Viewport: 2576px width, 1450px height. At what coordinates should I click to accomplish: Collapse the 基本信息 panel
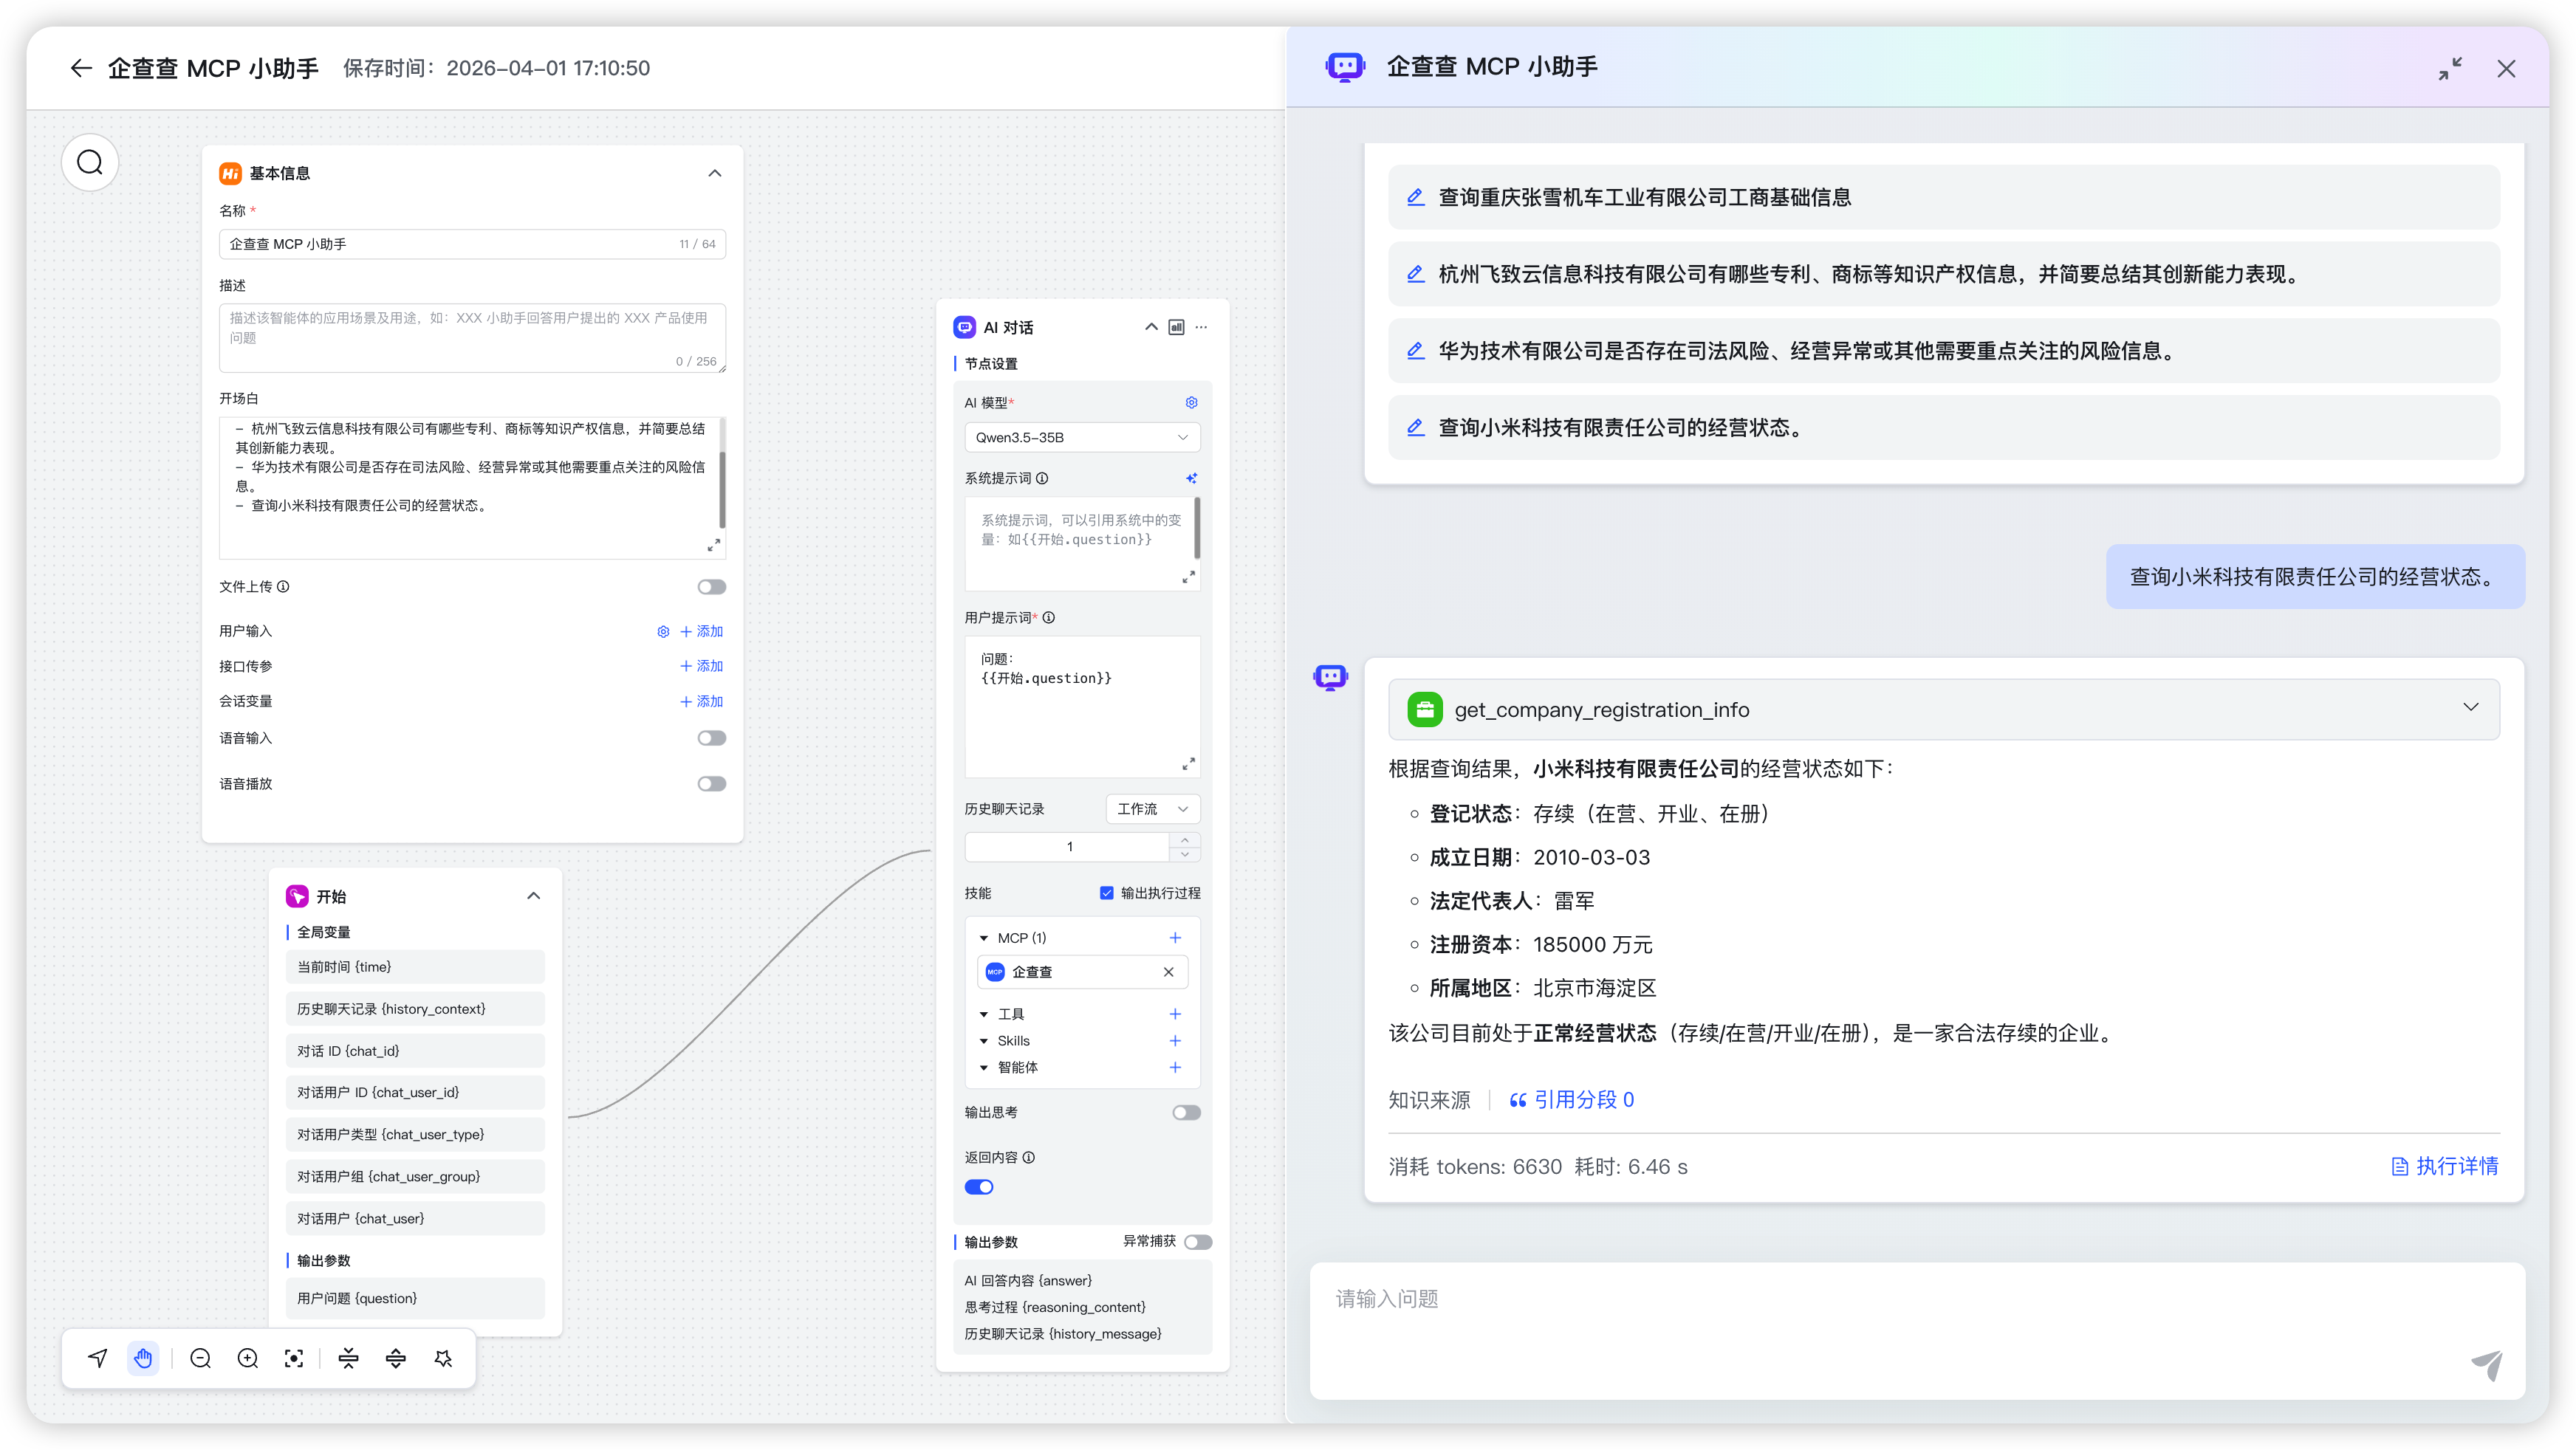coord(714,173)
